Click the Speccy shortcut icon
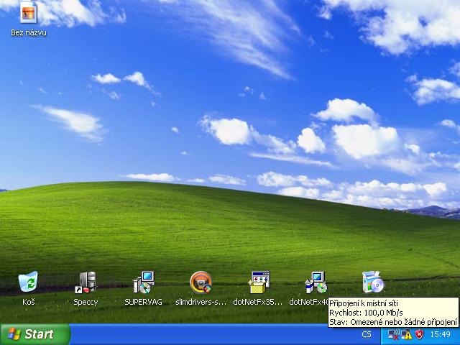 [86, 282]
